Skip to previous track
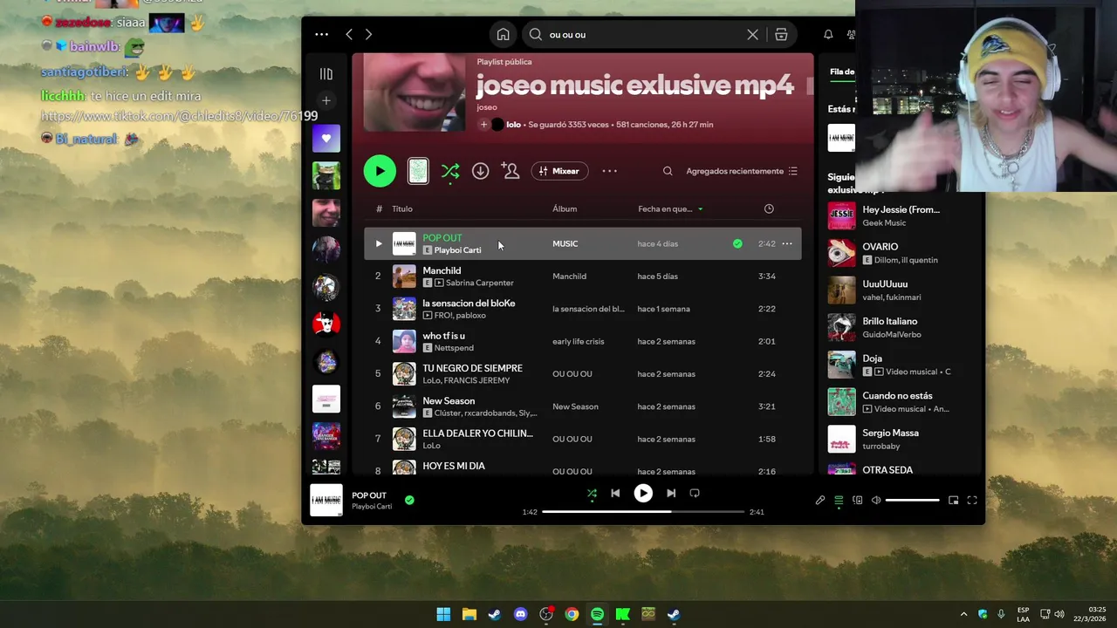The image size is (1117, 628). click(x=615, y=493)
